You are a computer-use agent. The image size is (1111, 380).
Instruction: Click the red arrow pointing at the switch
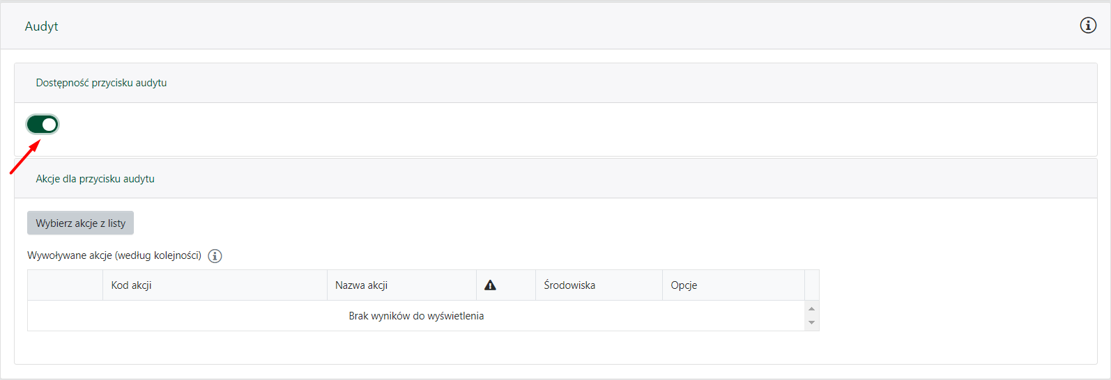click(x=24, y=157)
